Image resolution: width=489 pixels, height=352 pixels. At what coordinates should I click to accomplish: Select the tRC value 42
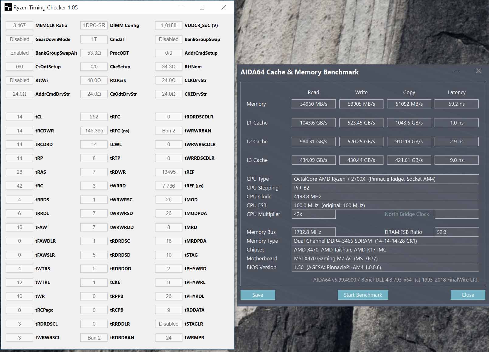coord(19,186)
